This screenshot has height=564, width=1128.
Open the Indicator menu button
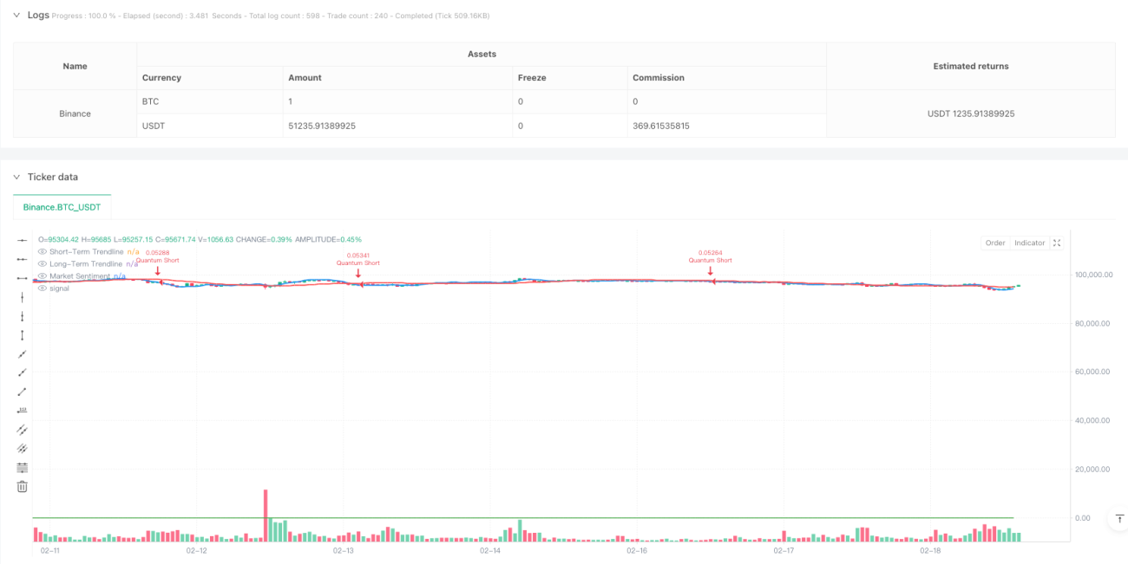1030,243
